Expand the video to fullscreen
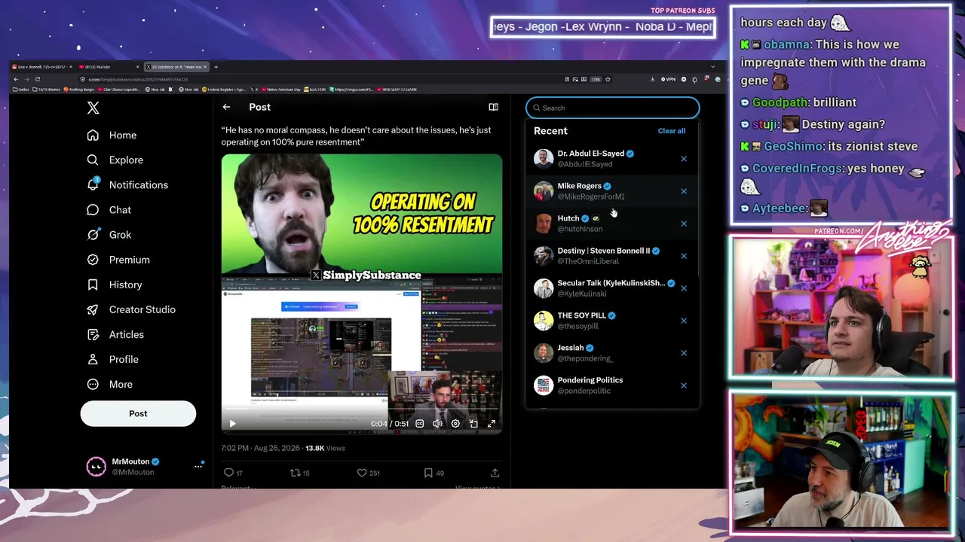 (492, 424)
